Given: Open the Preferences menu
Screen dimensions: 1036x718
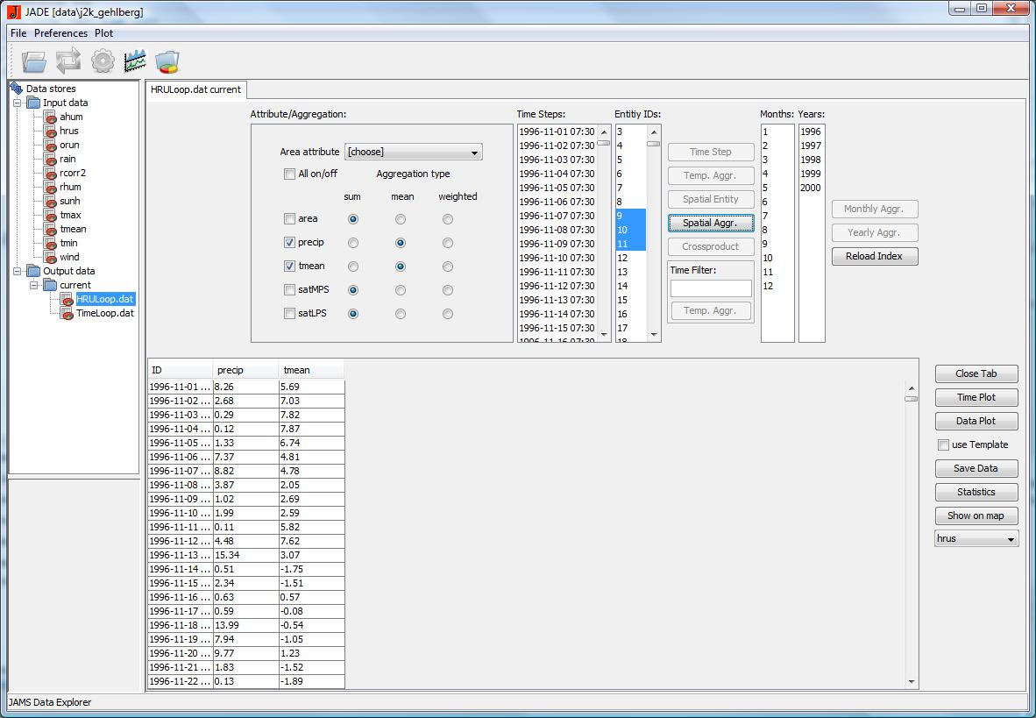Looking at the screenshot, I should coord(60,33).
